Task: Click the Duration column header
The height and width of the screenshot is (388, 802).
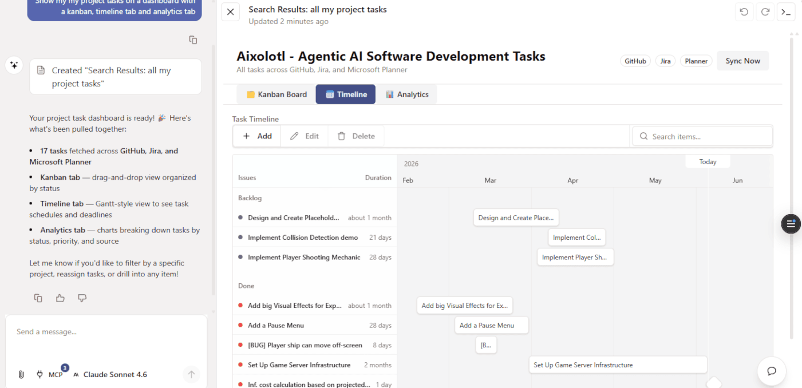Action: (378, 178)
